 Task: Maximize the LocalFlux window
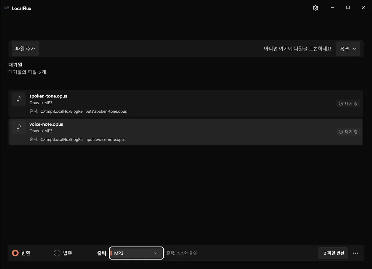point(348,8)
